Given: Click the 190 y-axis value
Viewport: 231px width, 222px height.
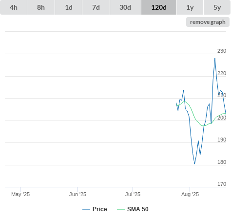Looking at the screenshot, I should 222,140.
